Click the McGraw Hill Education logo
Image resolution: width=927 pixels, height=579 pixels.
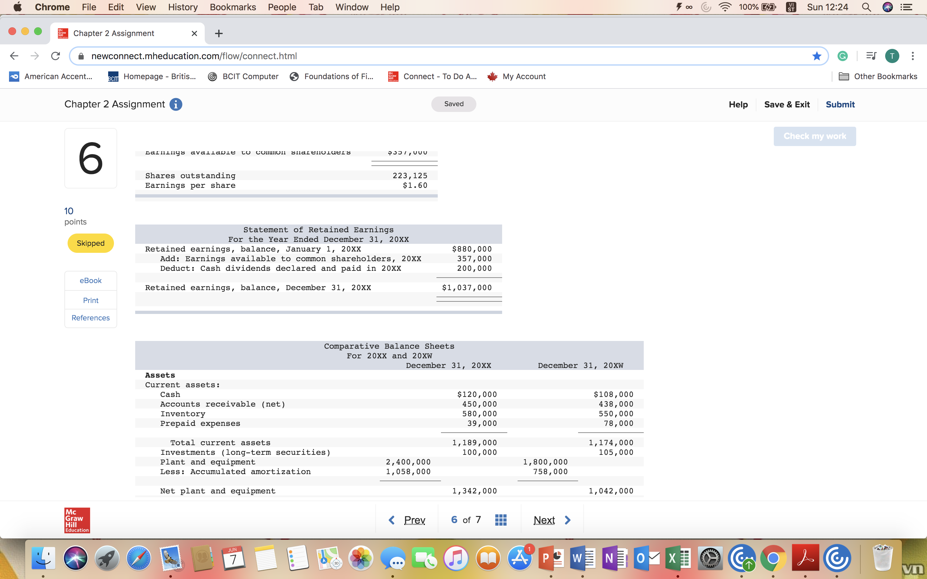77,520
